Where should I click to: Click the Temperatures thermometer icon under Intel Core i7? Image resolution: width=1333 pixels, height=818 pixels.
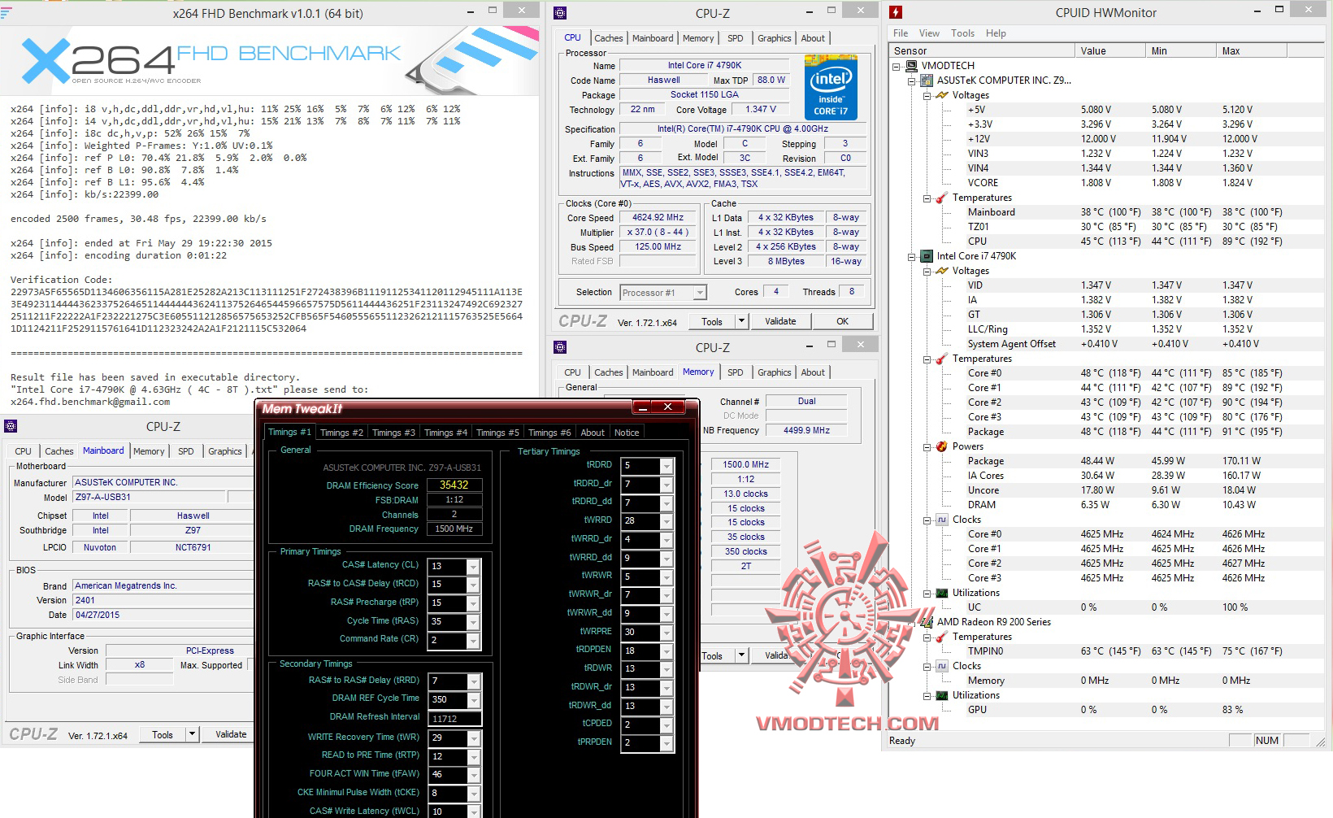(942, 359)
